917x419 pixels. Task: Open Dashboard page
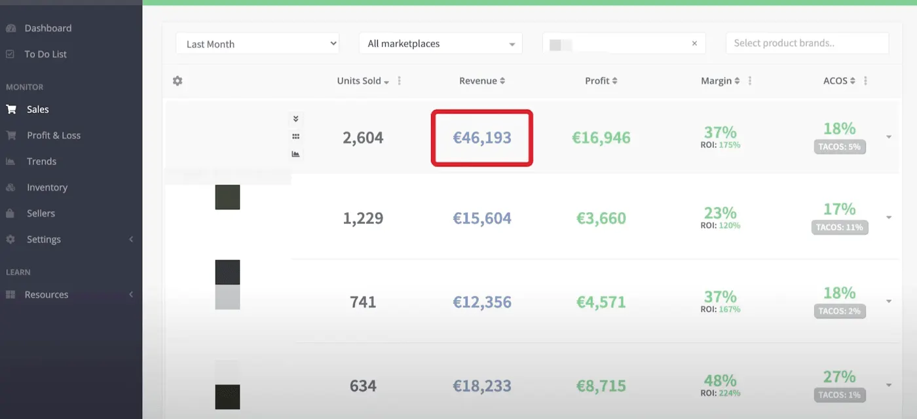(48, 28)
